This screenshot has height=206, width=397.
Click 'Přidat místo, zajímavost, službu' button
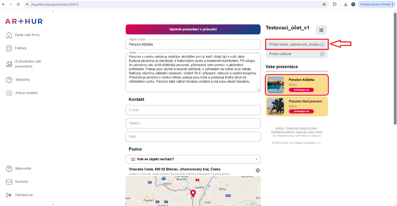296,44
